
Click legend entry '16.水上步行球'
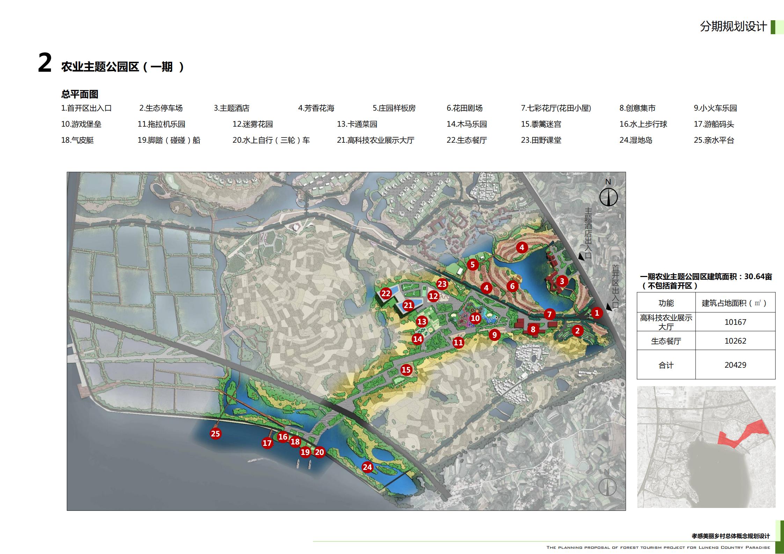(x=644, y=124)
